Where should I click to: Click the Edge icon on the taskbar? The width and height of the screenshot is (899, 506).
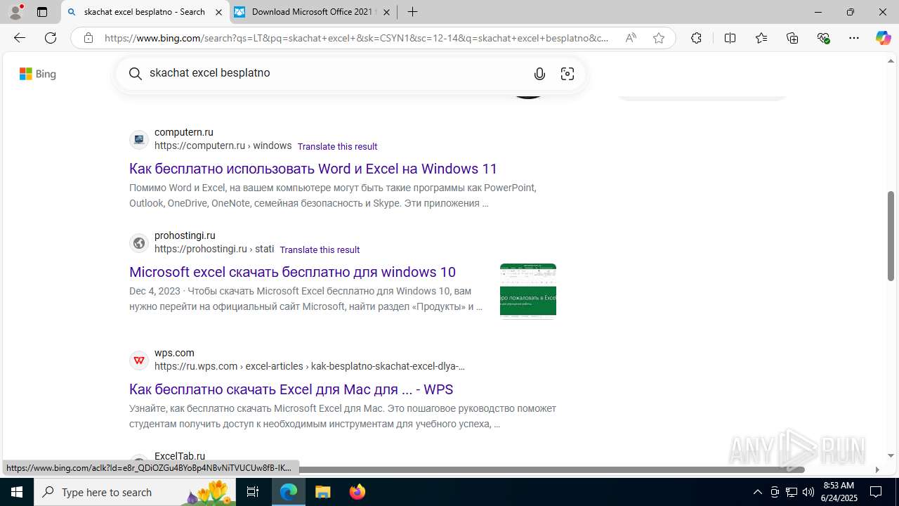289,492
